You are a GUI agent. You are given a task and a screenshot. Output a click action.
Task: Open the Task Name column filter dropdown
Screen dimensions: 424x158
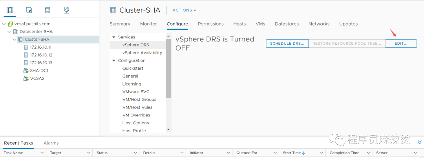click(43, 153)
